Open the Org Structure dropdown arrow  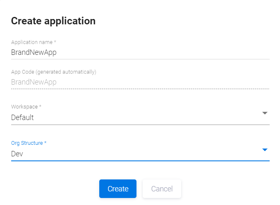[x=265, y=149]
